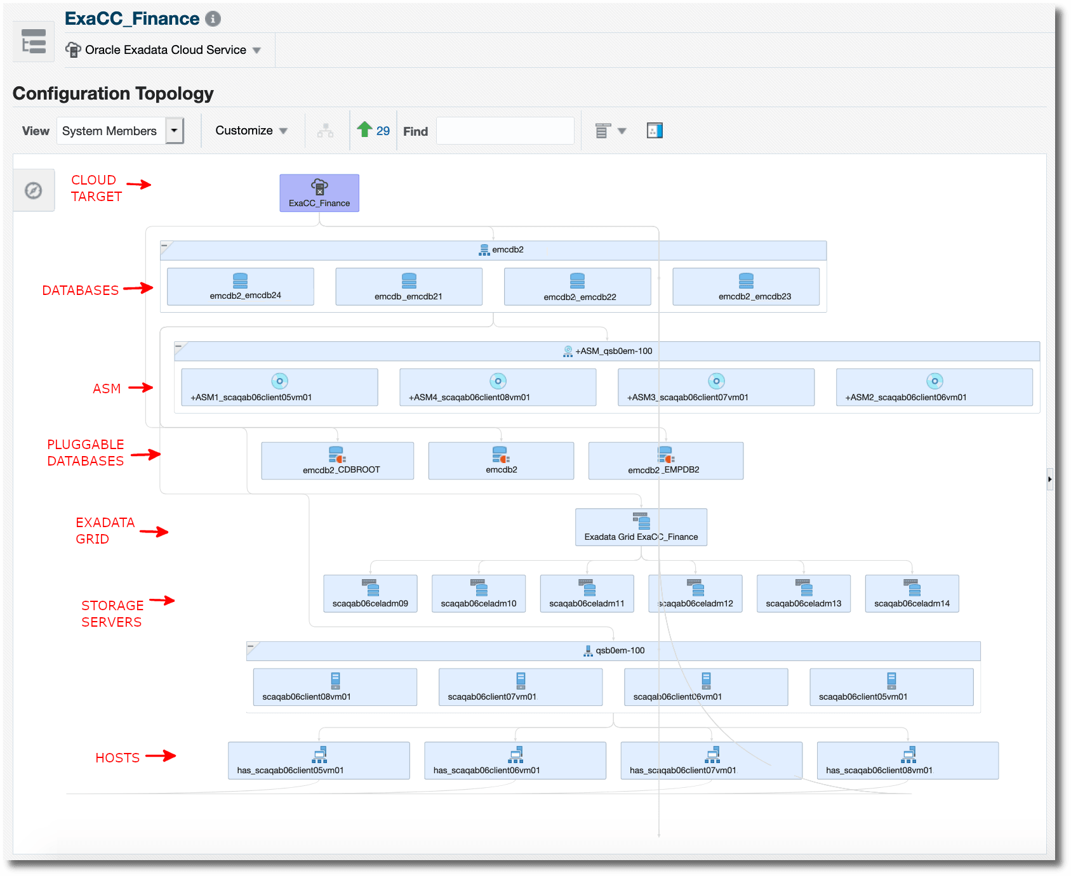Select the ExaCC_Finance cloud target node
1071x876 pixels.
(319, 192)
